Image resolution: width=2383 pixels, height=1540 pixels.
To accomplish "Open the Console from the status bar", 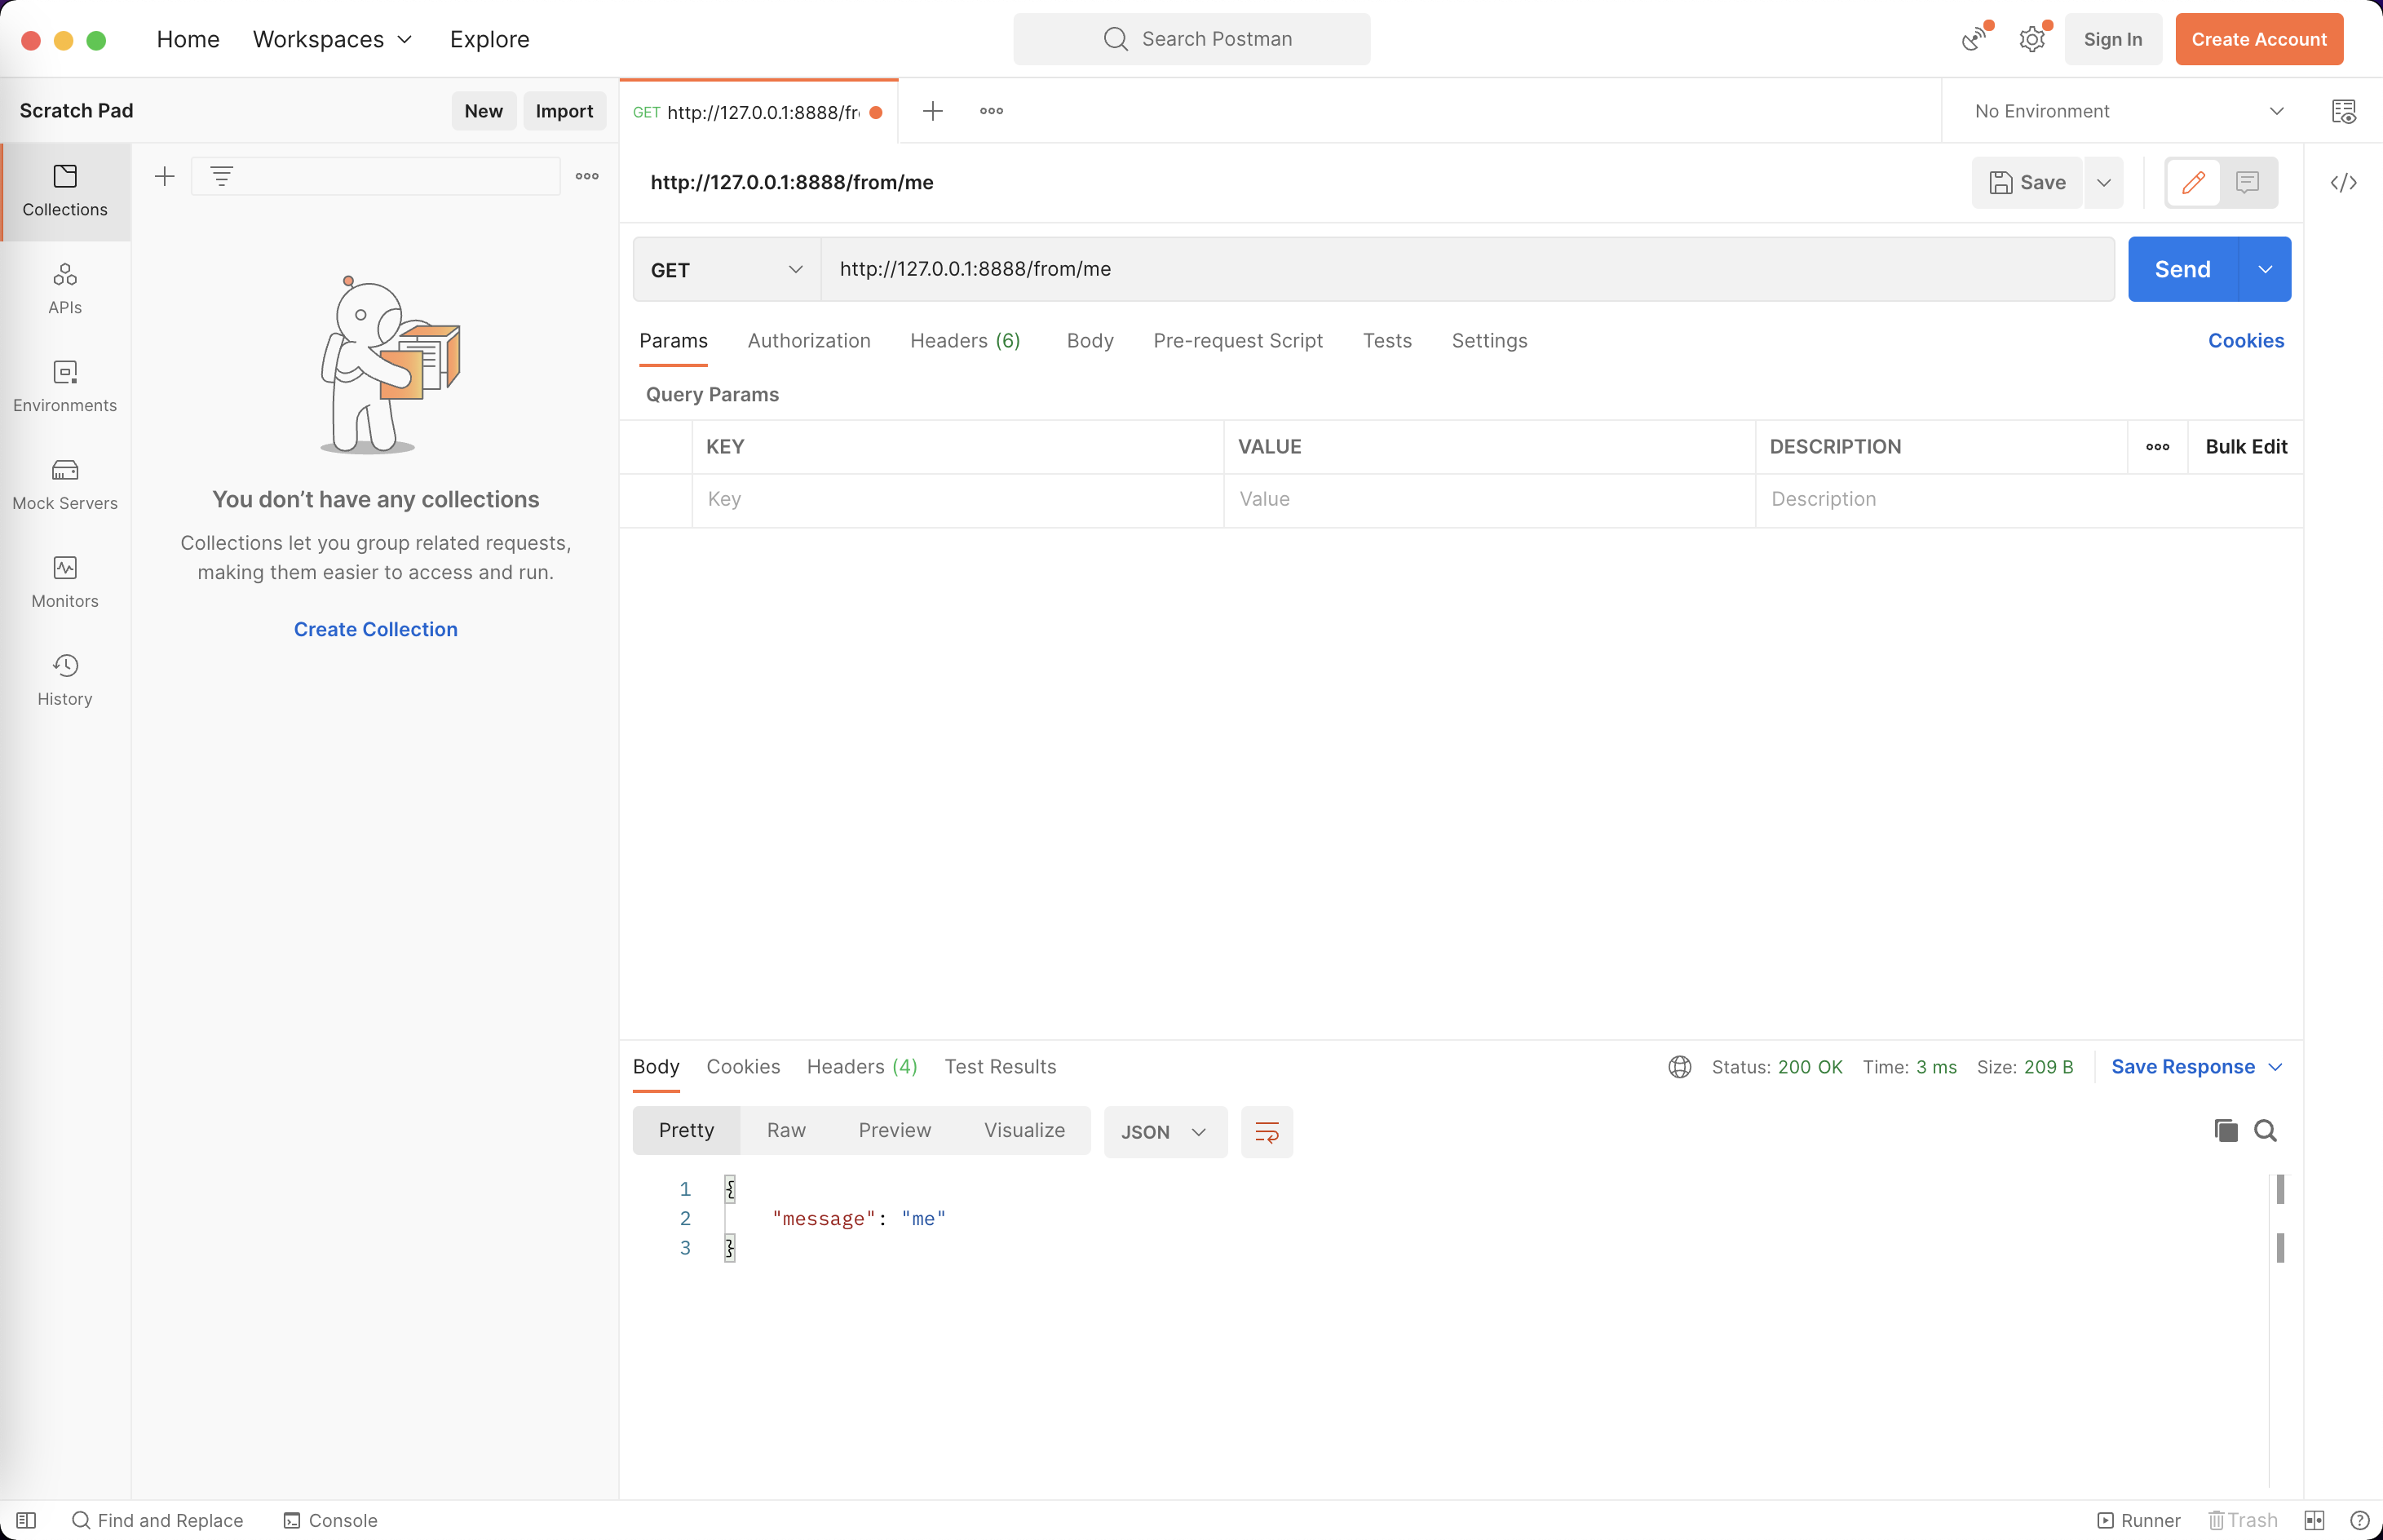I will pos(329,1519).
